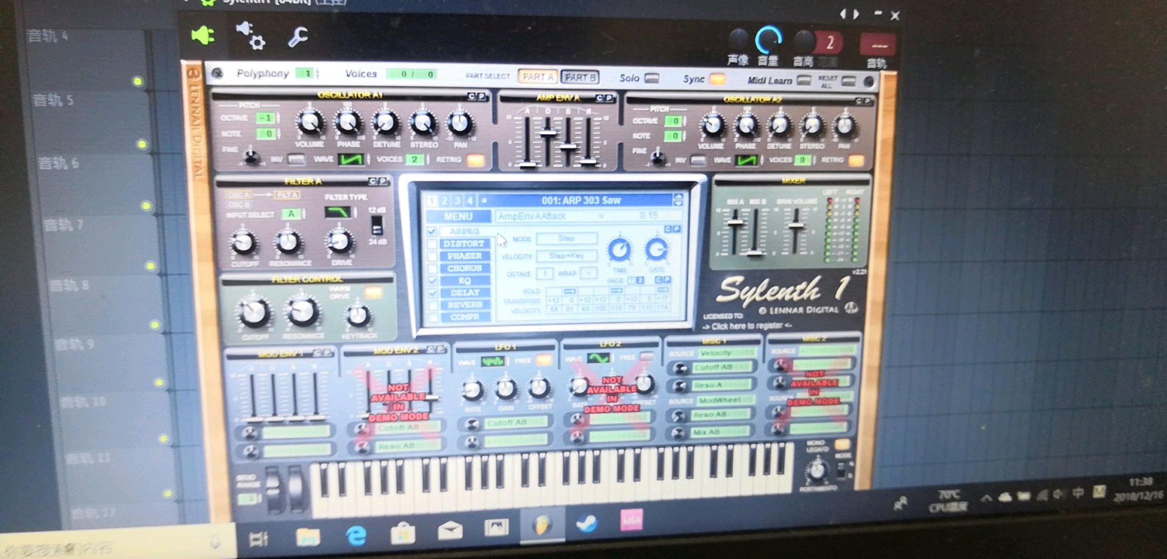This screenshot has width=1167, height=559.
Task: Click Filter A Cutoff knob
Action: [x=243, y=243]
